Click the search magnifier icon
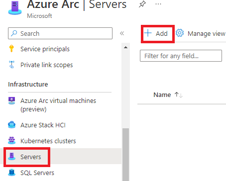The image size is (226, 181). pos(14,33)
